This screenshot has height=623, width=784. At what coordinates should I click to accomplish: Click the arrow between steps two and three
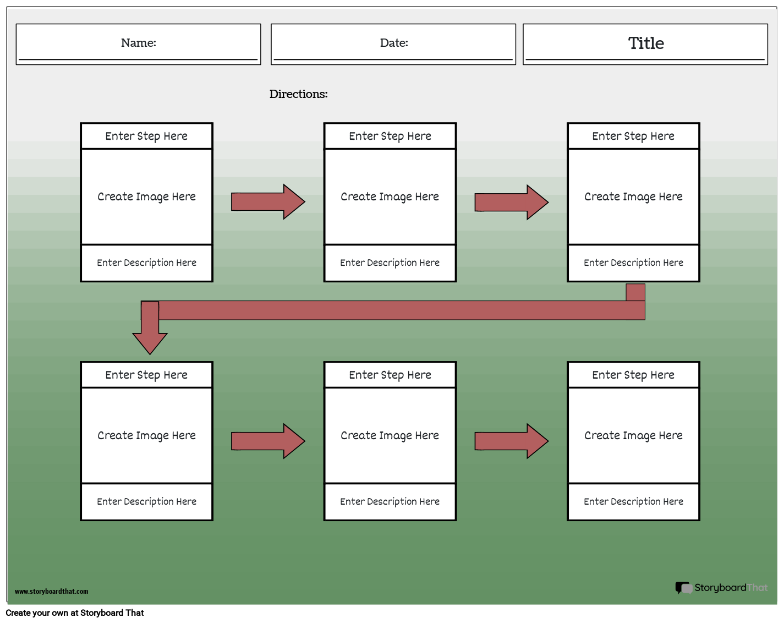point(511,202)
